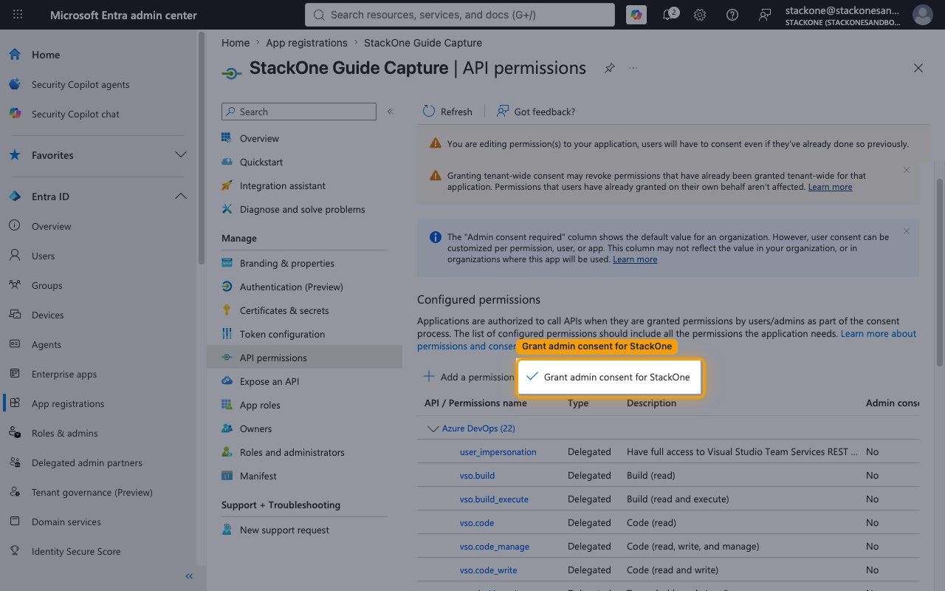Collapse the left navigation sidebar
The height and width of the screenshot is (591, 945).
(x=189, y=576)
